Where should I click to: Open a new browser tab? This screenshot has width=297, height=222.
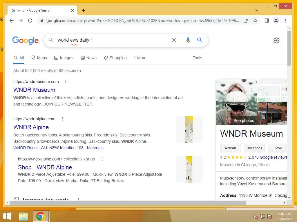[x=84, y=10]
